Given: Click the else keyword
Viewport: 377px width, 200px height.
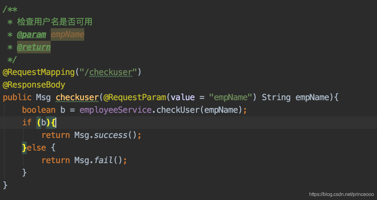Looking at the screenshot, I should pyautogui.click(x=36, y=148).
